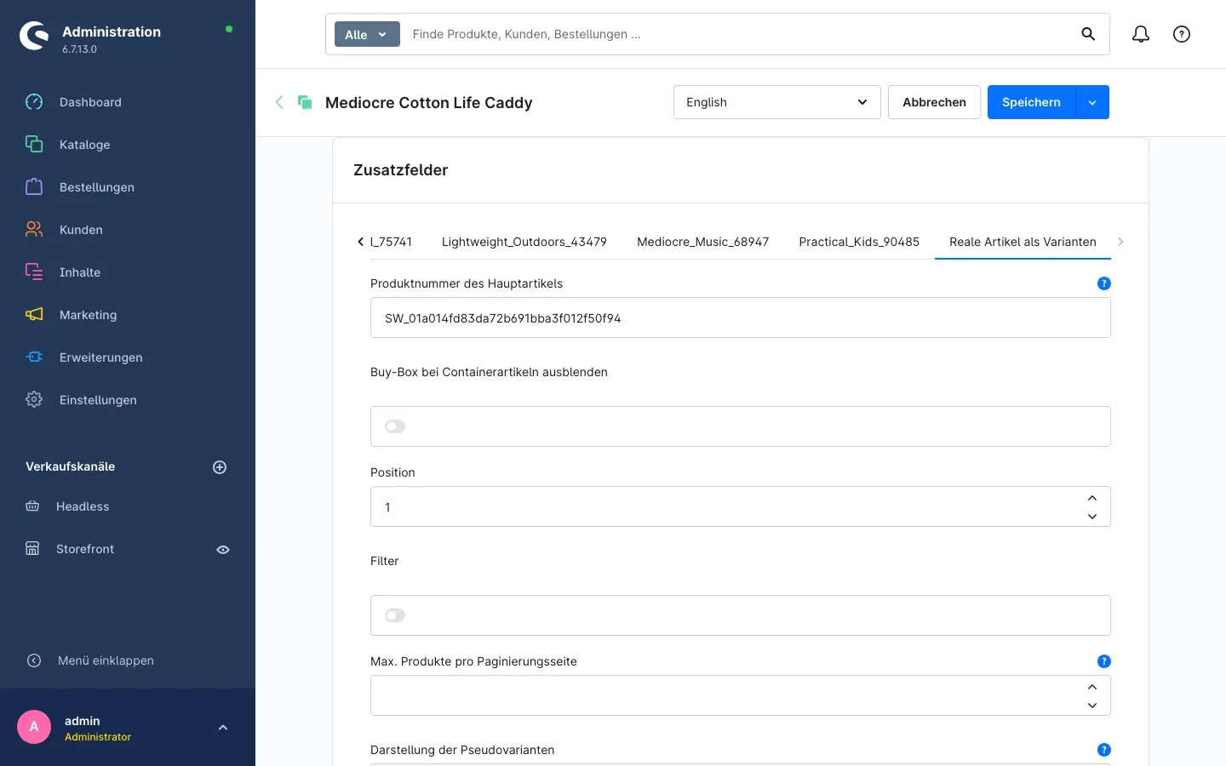Add a sales channel with plus icon
Screen dimensions: 1226x766
tap(220, 467)
